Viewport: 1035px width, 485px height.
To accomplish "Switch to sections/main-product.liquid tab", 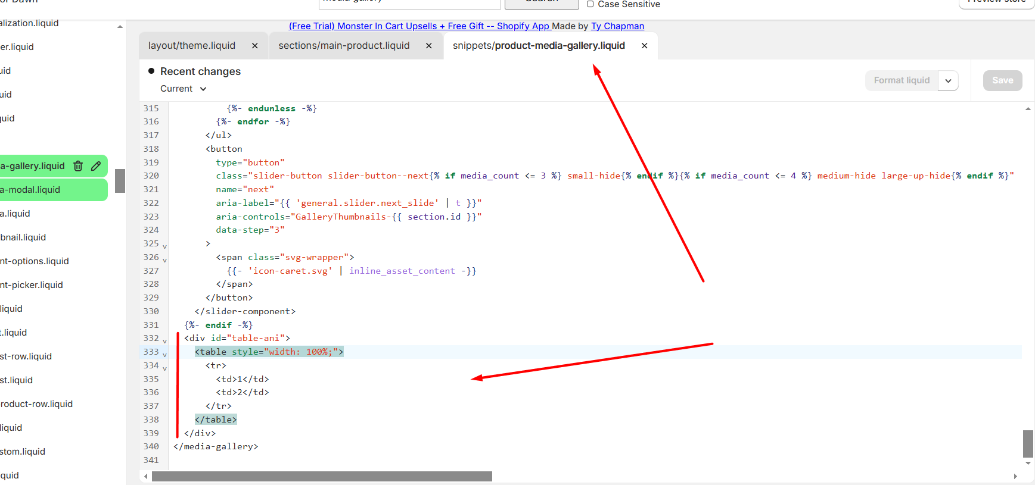I will [x=344, y=46].
